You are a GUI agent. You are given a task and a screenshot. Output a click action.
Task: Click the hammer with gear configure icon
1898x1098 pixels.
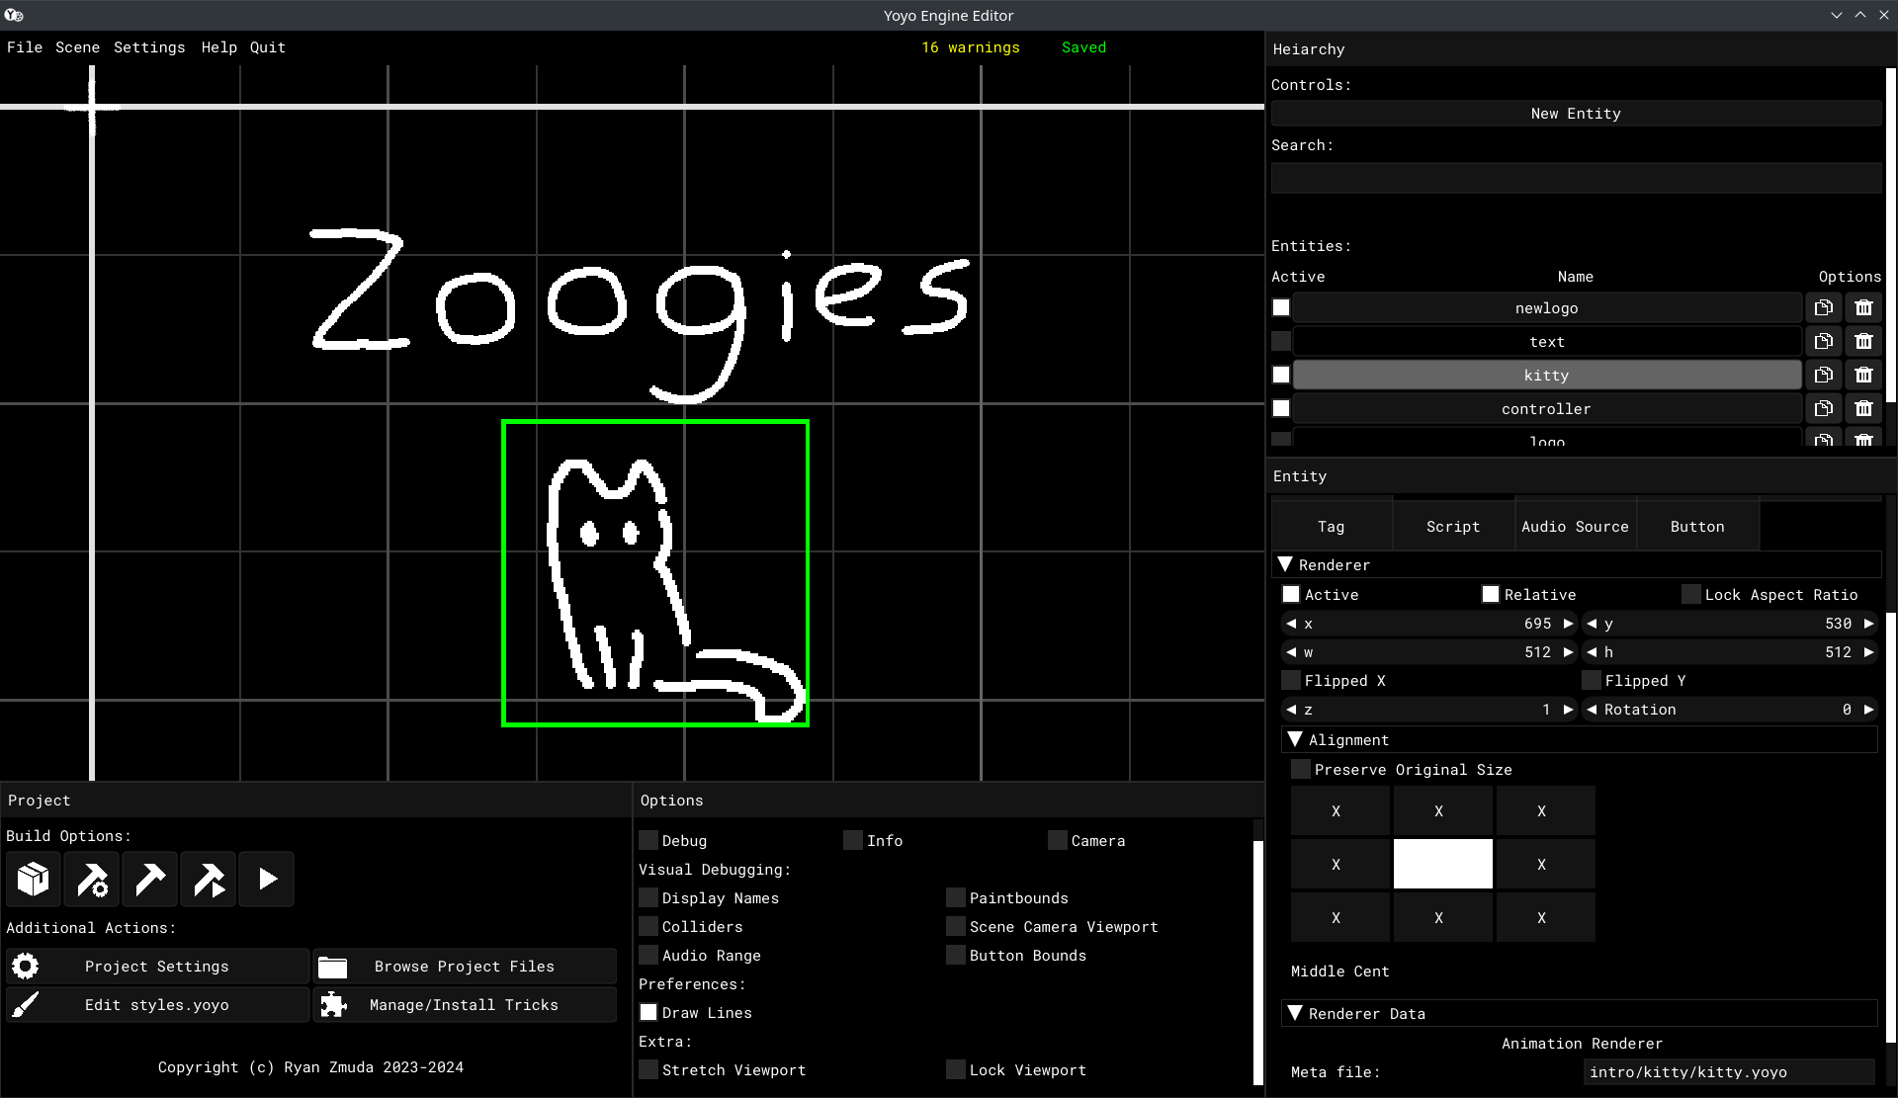point(92,879)
